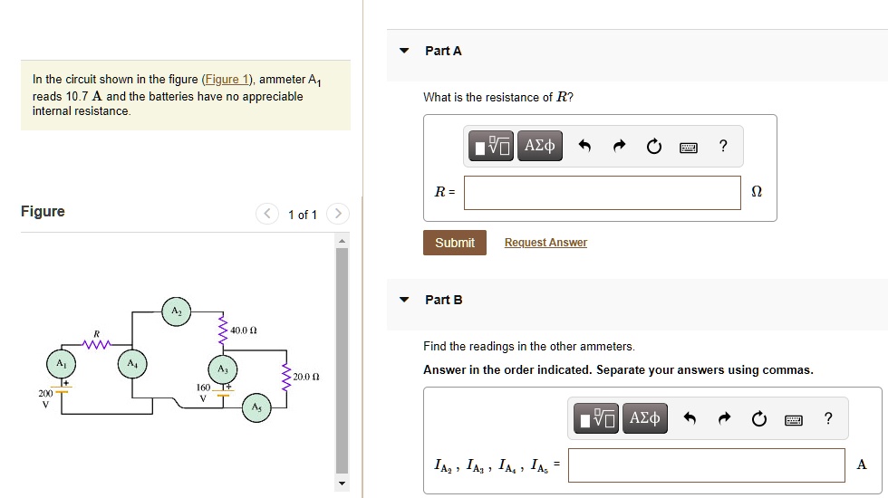888x498 pixels.
Task: Undo last entry in Part A
Action: coord(584,147)
